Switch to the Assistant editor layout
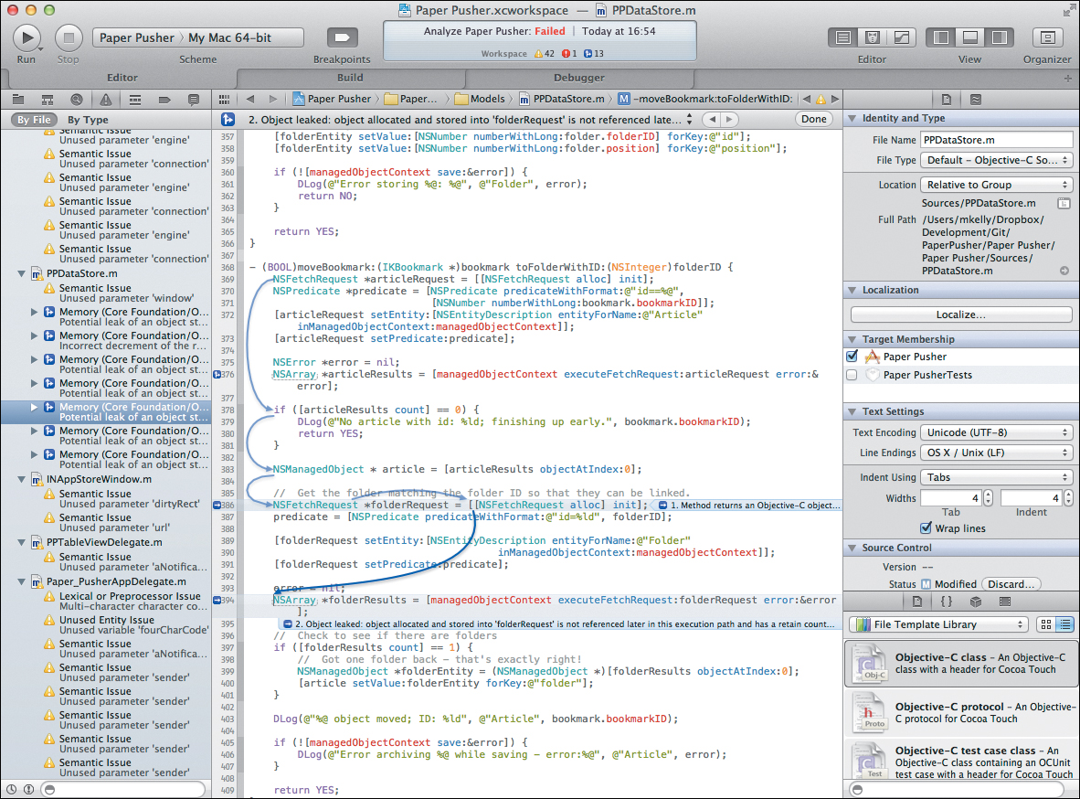This screenshot has width=1080, height=799. pos(872,37)
